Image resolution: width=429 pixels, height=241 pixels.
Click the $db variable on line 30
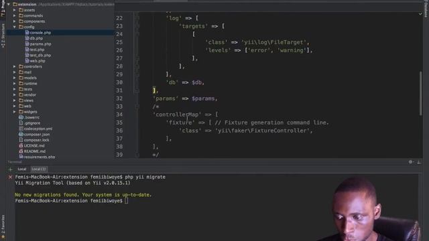tap(196, 82)
